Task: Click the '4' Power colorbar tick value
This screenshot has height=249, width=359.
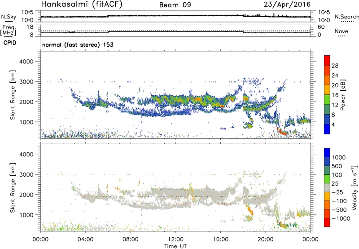Action: click(x=333, y=125)
